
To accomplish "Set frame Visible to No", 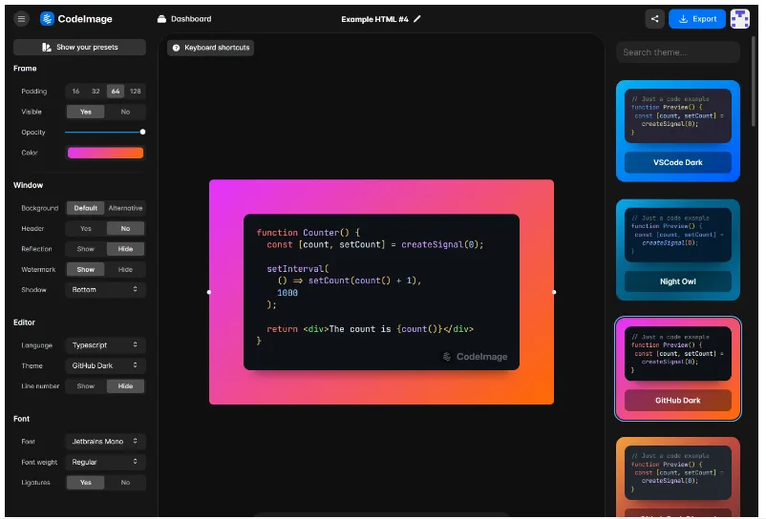I will tap(125, 112).
